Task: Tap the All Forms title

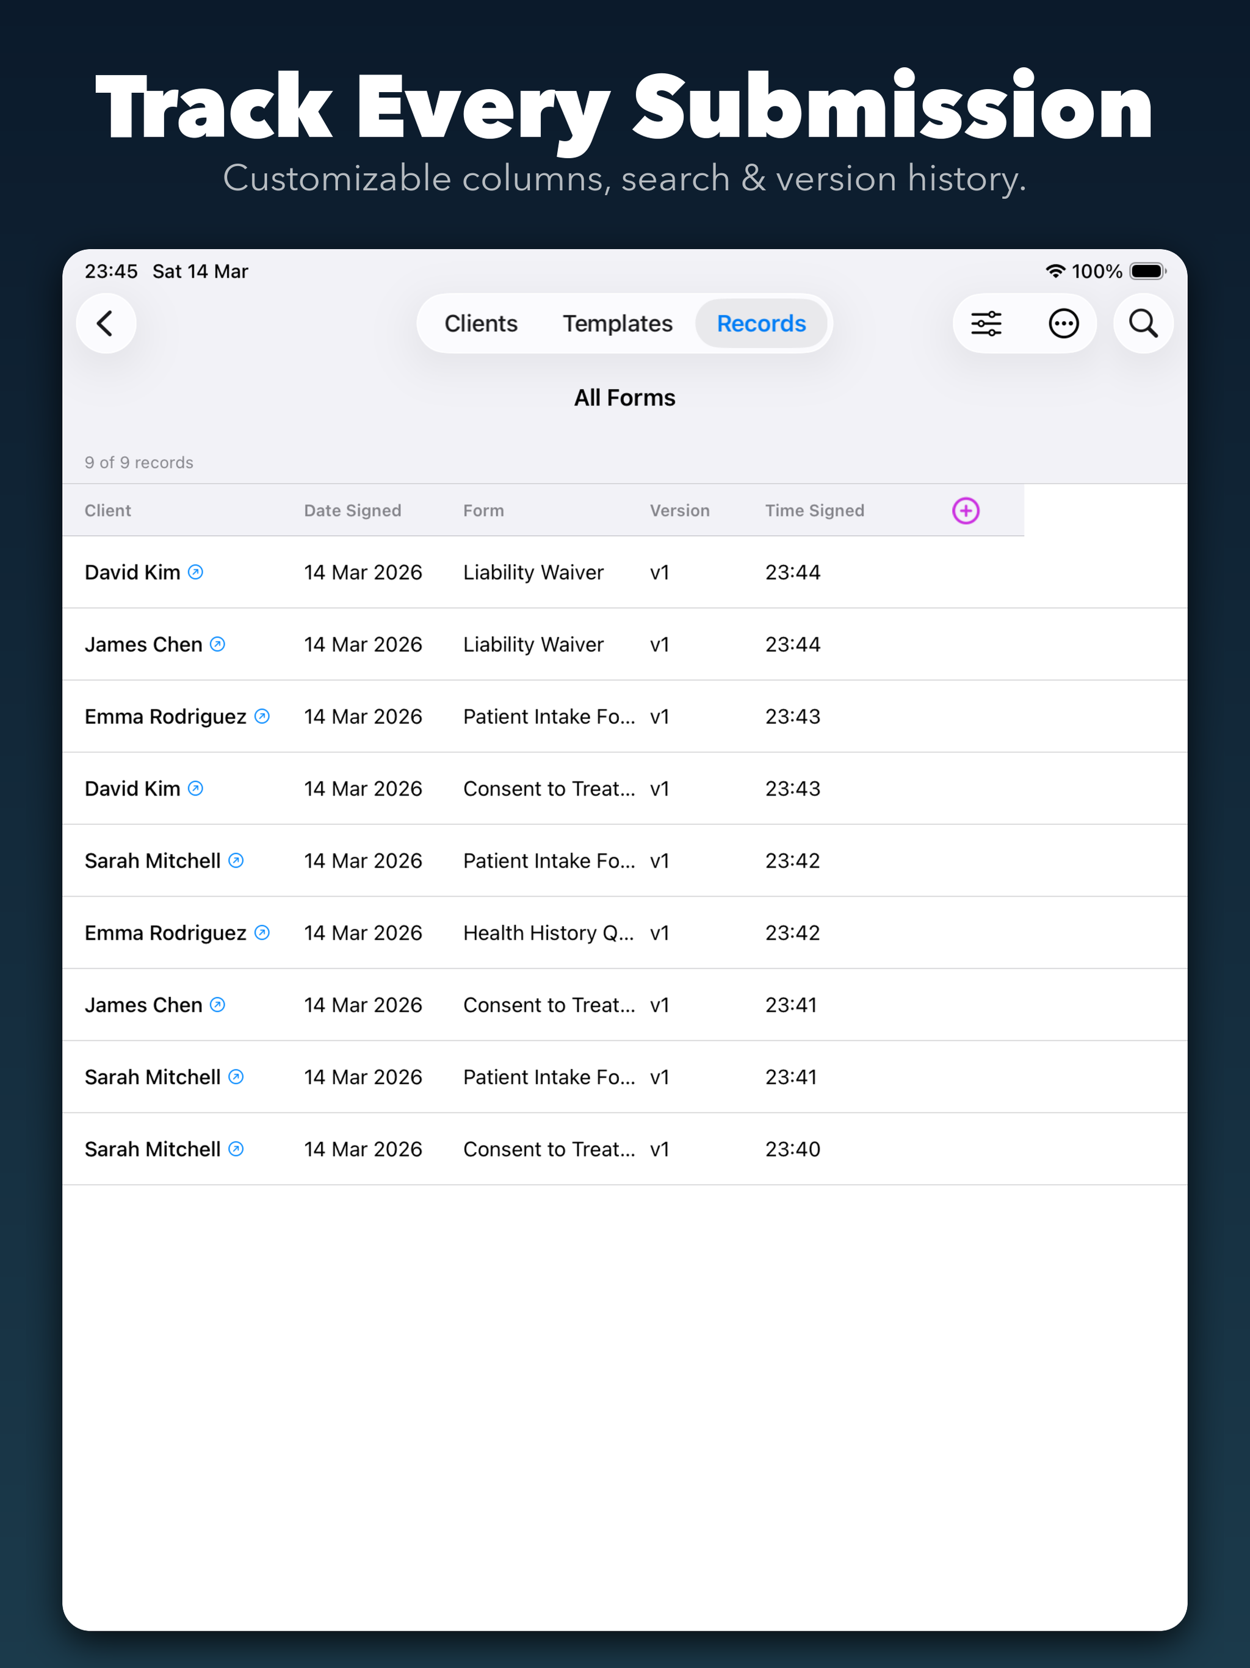Action: (624, 397)
